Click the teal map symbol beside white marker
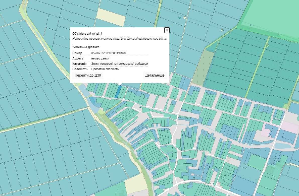299x196 pixels. pos(180,18)
